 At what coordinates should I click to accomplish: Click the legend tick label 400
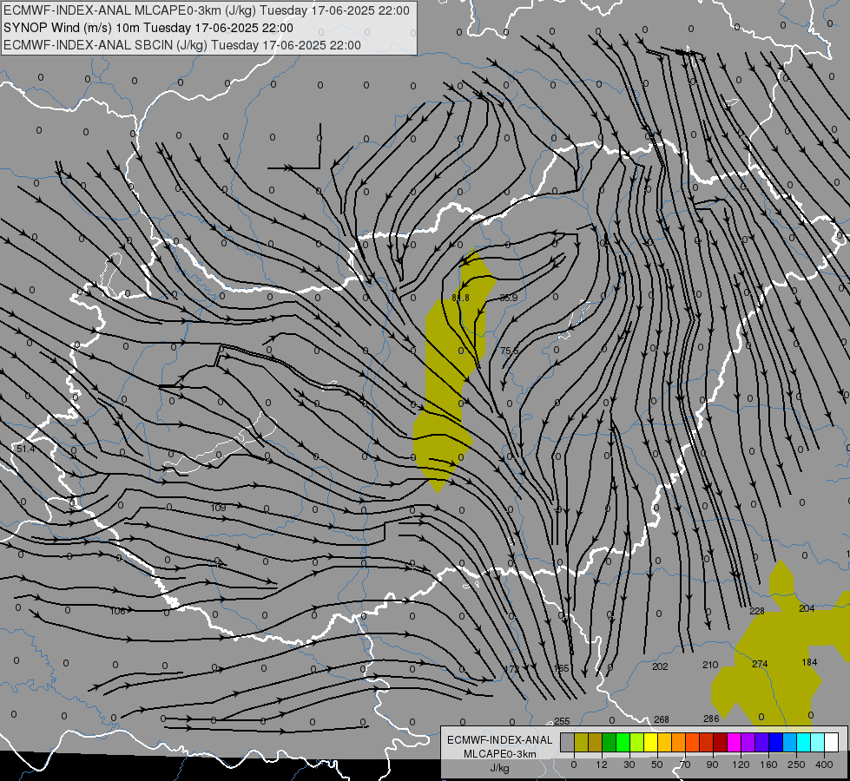824,765
